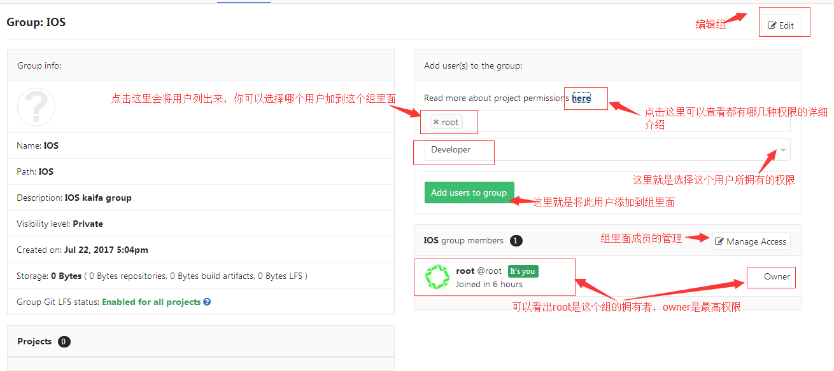Viewport: 834px width, 371px height.
Task: Open the root user profile name link
Action: [x=465, y=271]
